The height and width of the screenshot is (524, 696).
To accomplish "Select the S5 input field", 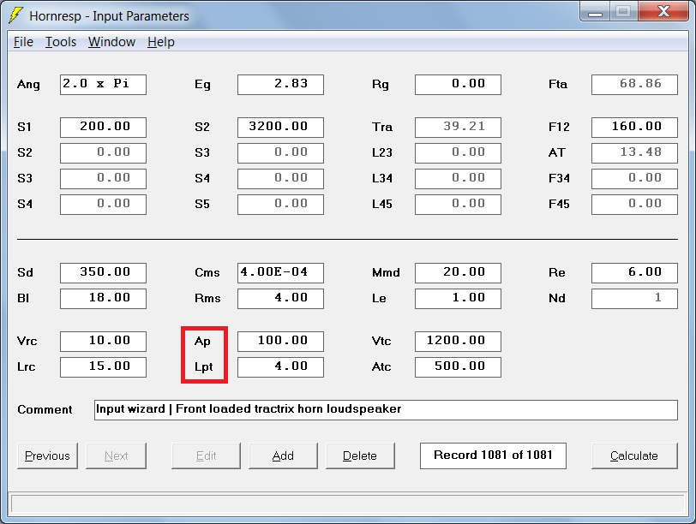I will (x=280, y=205).
